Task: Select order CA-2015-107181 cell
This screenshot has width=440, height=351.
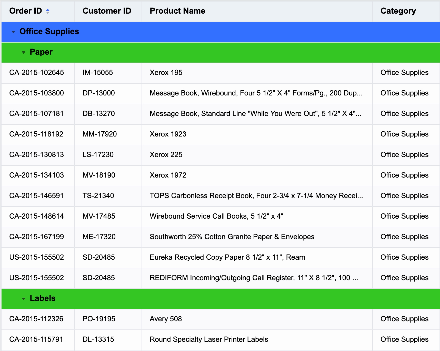Action: pyautogui.click(x=38, y=114)
